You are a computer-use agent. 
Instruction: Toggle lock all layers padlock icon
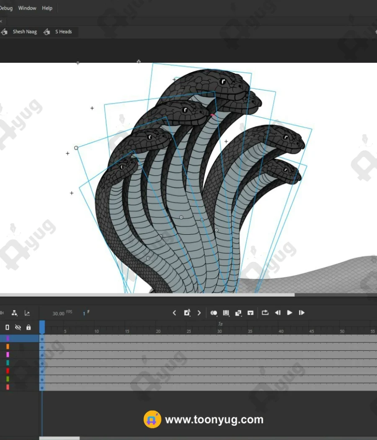(28, 327)
